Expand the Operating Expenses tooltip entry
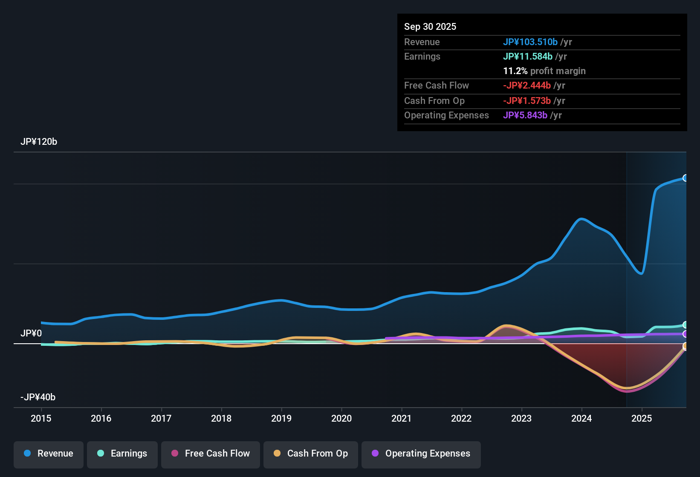Image resolution: width=700 pixels, height=477 pixels. [x=446, y=115]
